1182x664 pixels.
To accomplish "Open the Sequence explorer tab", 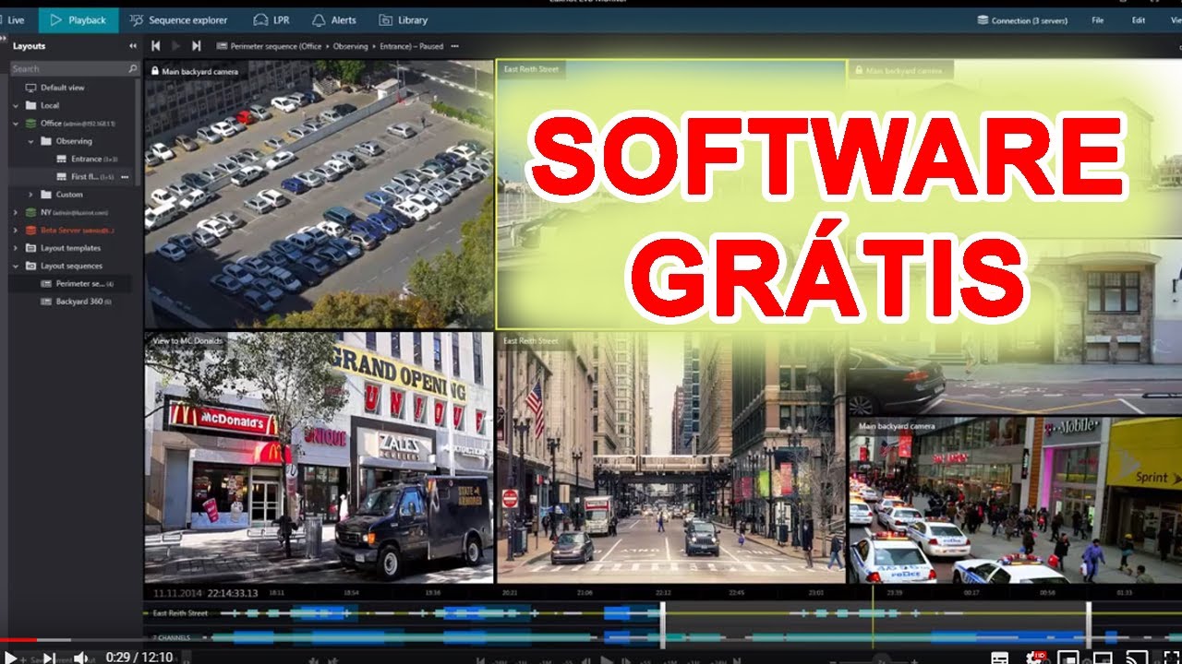I will (179, 19).
